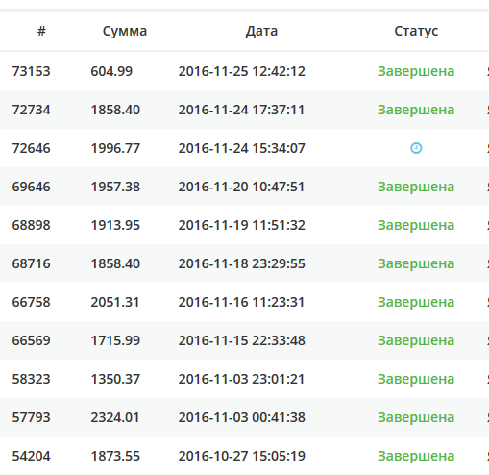Click date 2016-11-16 11:23:31
Viewport: 489px width, 475px height.
(x=241, y=302)
